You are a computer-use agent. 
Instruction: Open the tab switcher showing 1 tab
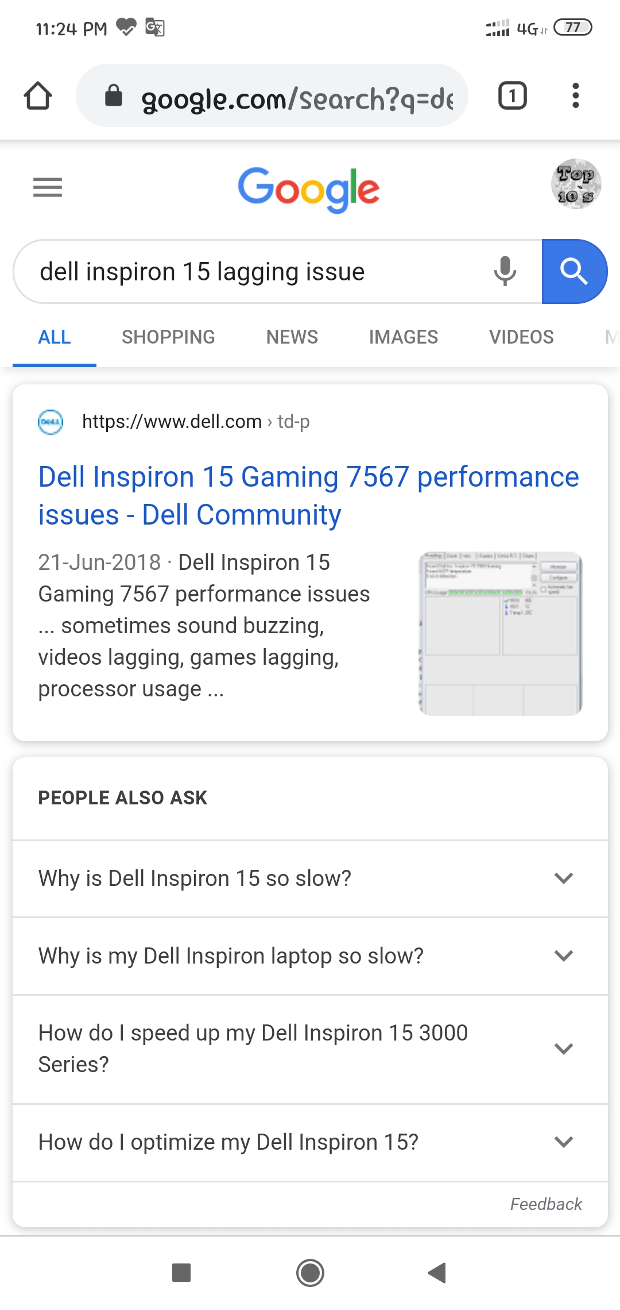[512, 95]
